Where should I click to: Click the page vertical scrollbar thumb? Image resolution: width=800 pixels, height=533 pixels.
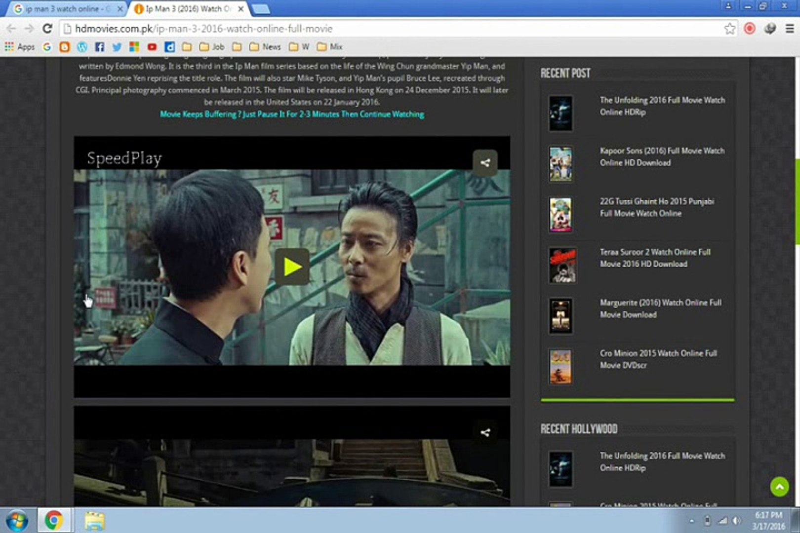(x=797, y=201)
